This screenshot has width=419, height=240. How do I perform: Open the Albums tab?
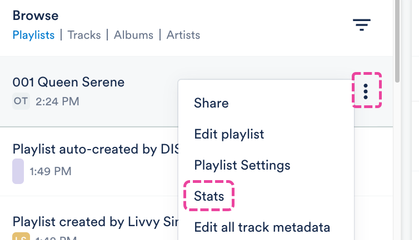pyautogui.click(x=133, y=35)
